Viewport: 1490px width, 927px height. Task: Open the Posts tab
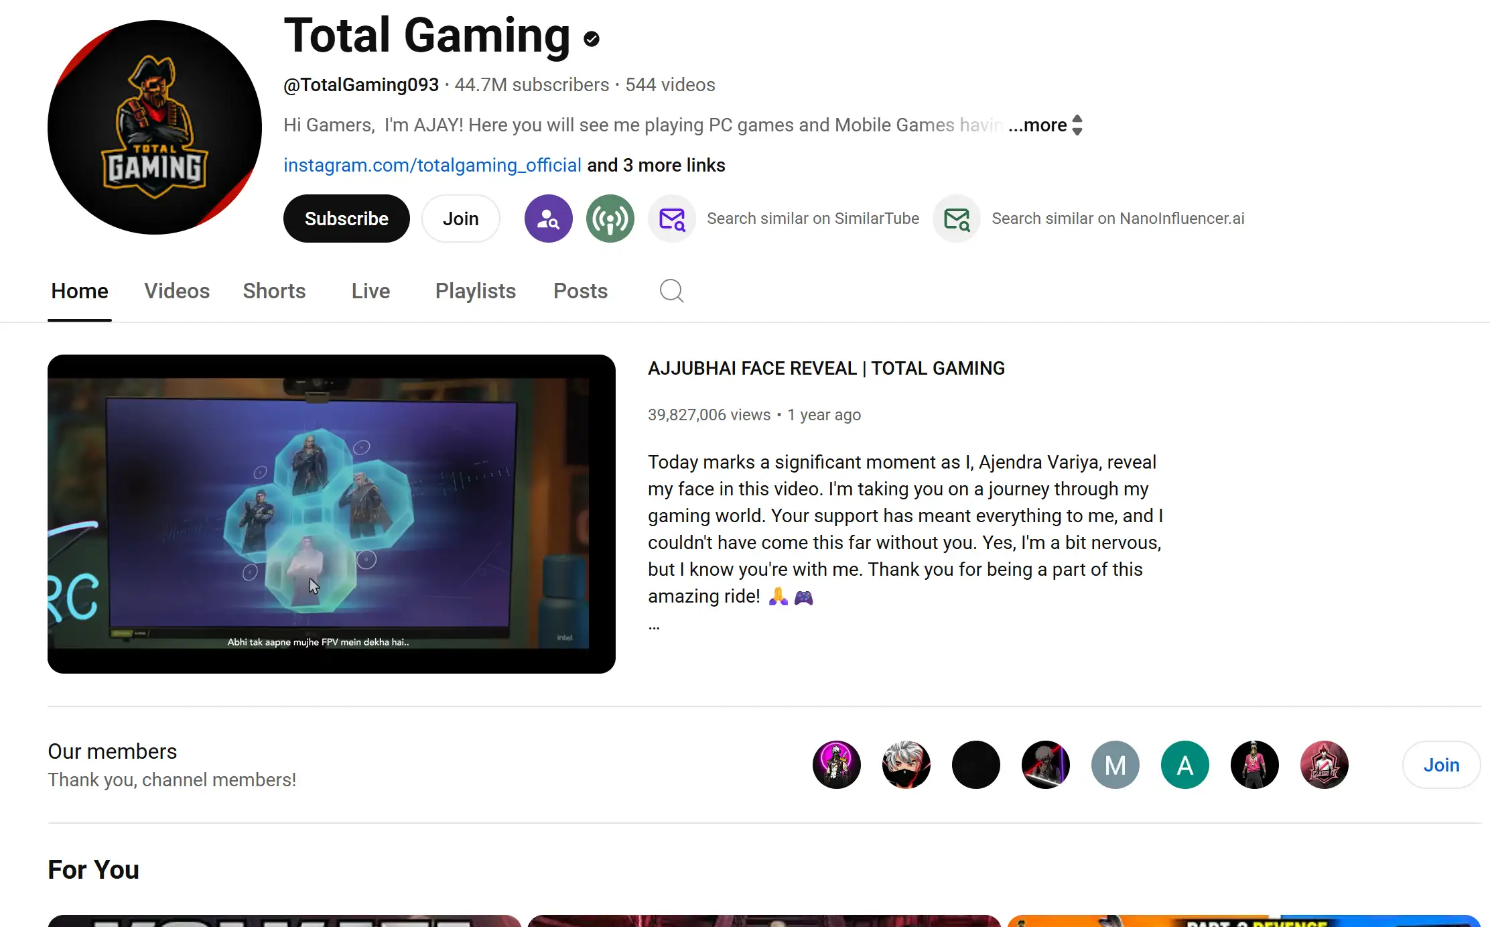click(x=580, y=291)
